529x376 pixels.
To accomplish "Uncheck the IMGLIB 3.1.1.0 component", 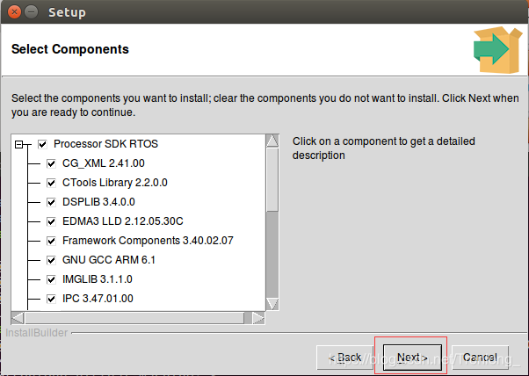I will 51,279.
